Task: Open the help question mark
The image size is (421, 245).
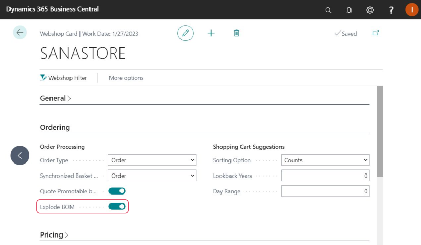Action: (x=391, y=10)
